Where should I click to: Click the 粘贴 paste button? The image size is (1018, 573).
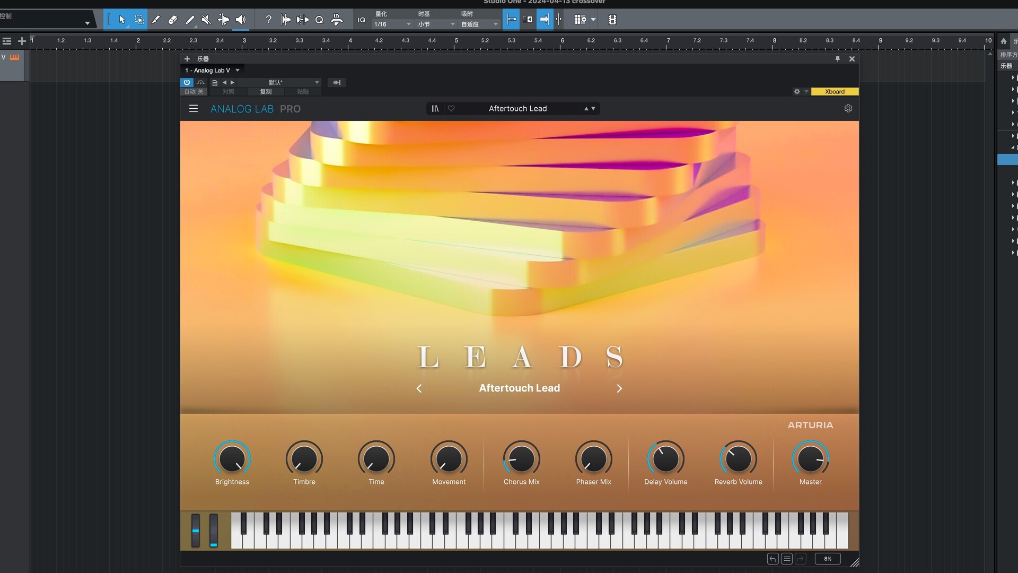pyautogui.click(x=303, y=92)
